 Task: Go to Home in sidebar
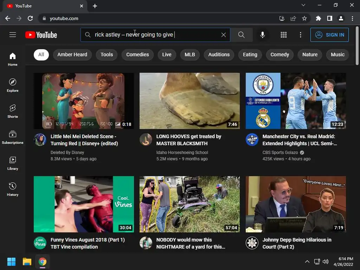[13, 59]
